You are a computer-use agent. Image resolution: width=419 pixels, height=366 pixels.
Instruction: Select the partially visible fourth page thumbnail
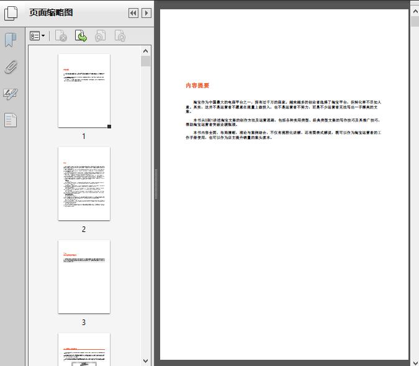tap(84, 349)
